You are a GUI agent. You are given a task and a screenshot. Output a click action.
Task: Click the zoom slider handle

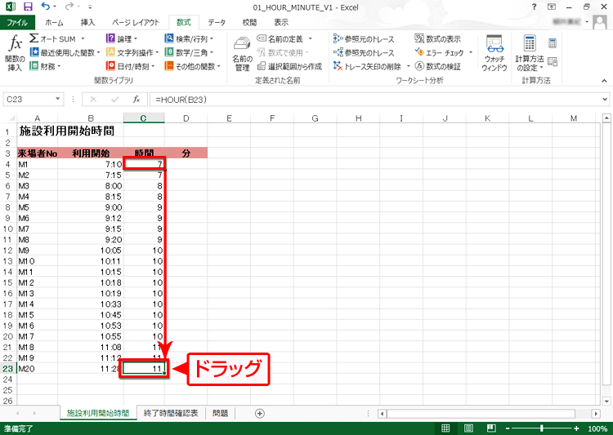click(x=541, y=428)
